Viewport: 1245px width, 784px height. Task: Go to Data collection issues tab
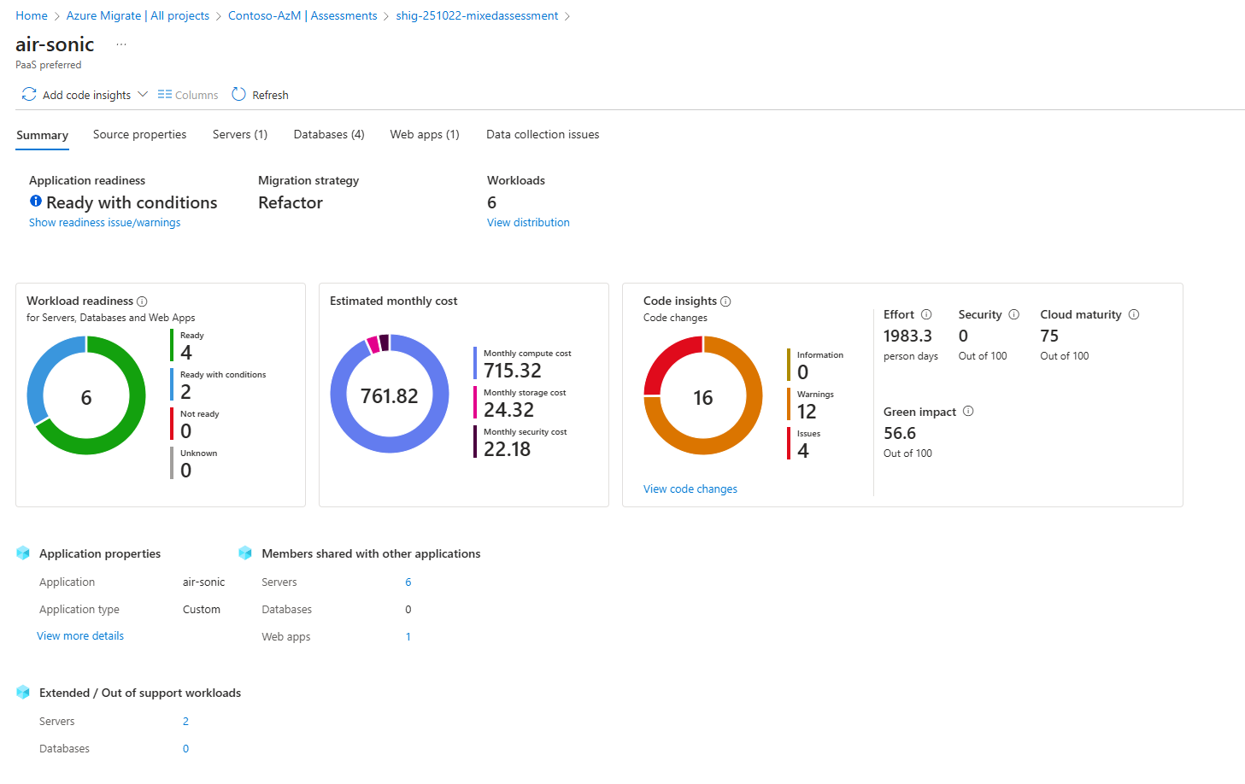[543, 135]
